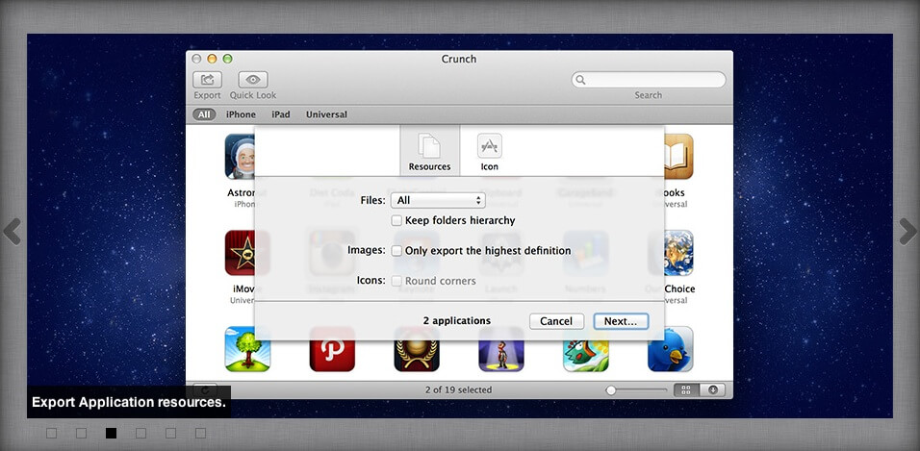Click the '2 of 19 selected' status text
The image size is (920, 451).
coord(459,390)
